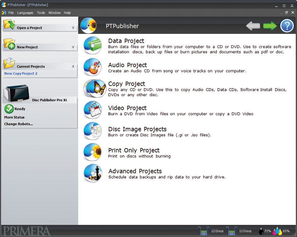Click the 12 Discs status text
Viewport: 297px width, 237px height.
click(217, 231)
